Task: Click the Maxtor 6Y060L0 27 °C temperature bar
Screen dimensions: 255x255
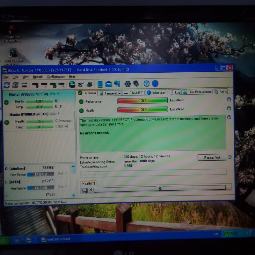Action: 40,107
